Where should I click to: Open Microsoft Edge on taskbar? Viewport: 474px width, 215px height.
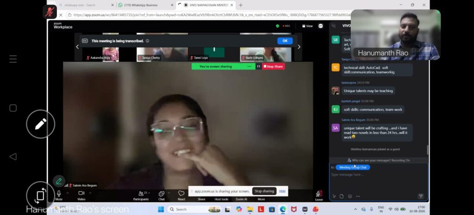tap(283, 209)
